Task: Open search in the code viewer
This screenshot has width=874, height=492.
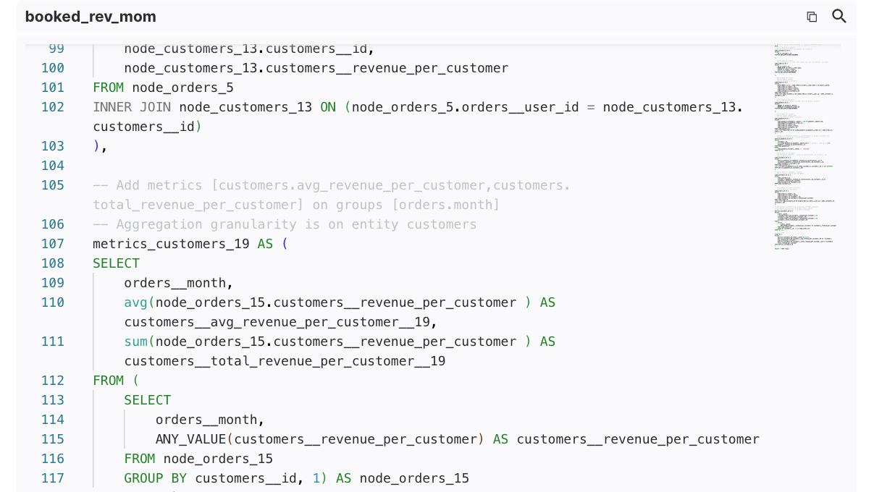Action: point(839,16)
